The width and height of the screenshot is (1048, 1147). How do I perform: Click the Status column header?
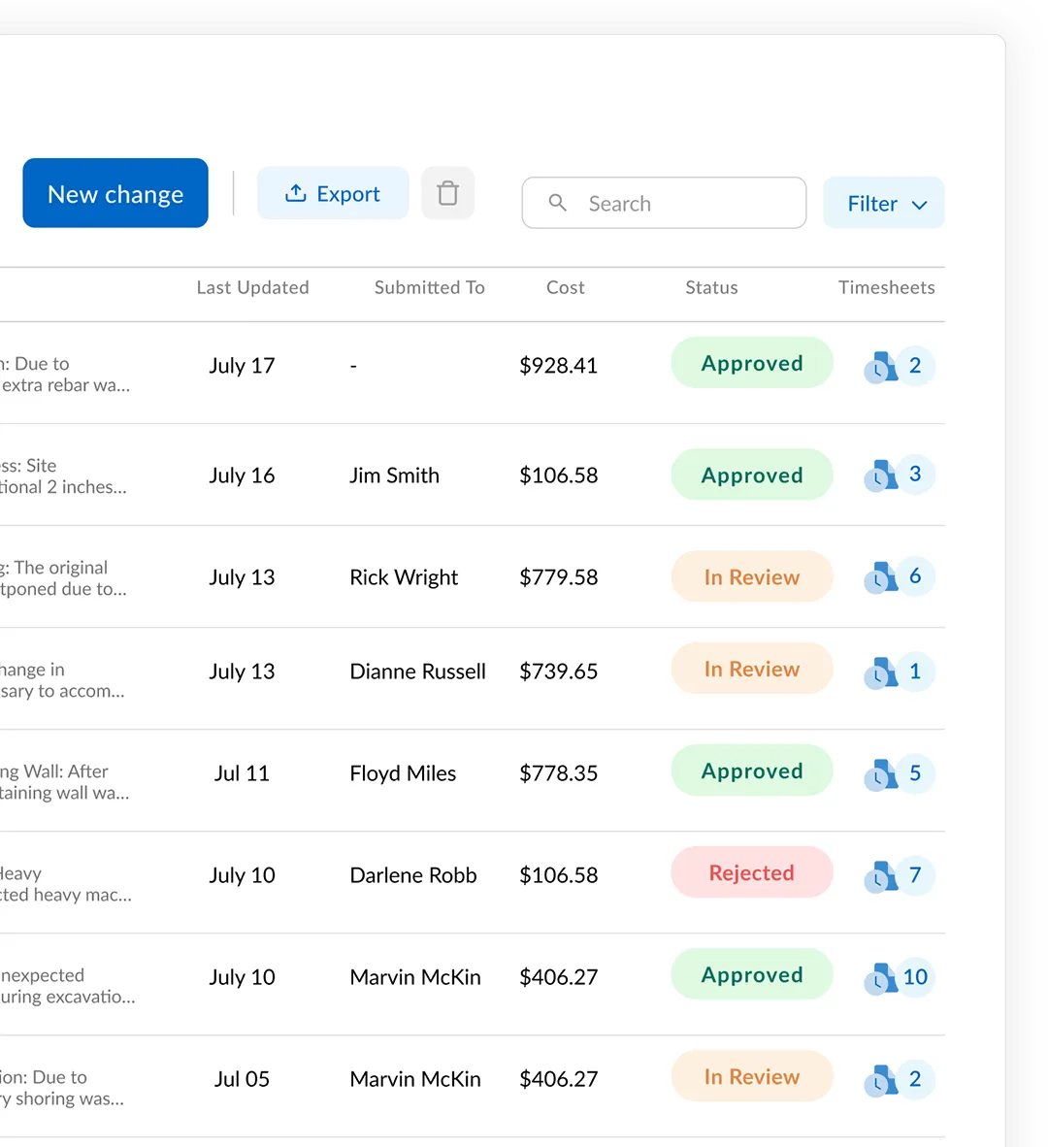[x=711, y=287]
